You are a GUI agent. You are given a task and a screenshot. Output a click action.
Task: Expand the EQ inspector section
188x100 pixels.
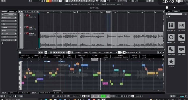[x=9, y=24]
